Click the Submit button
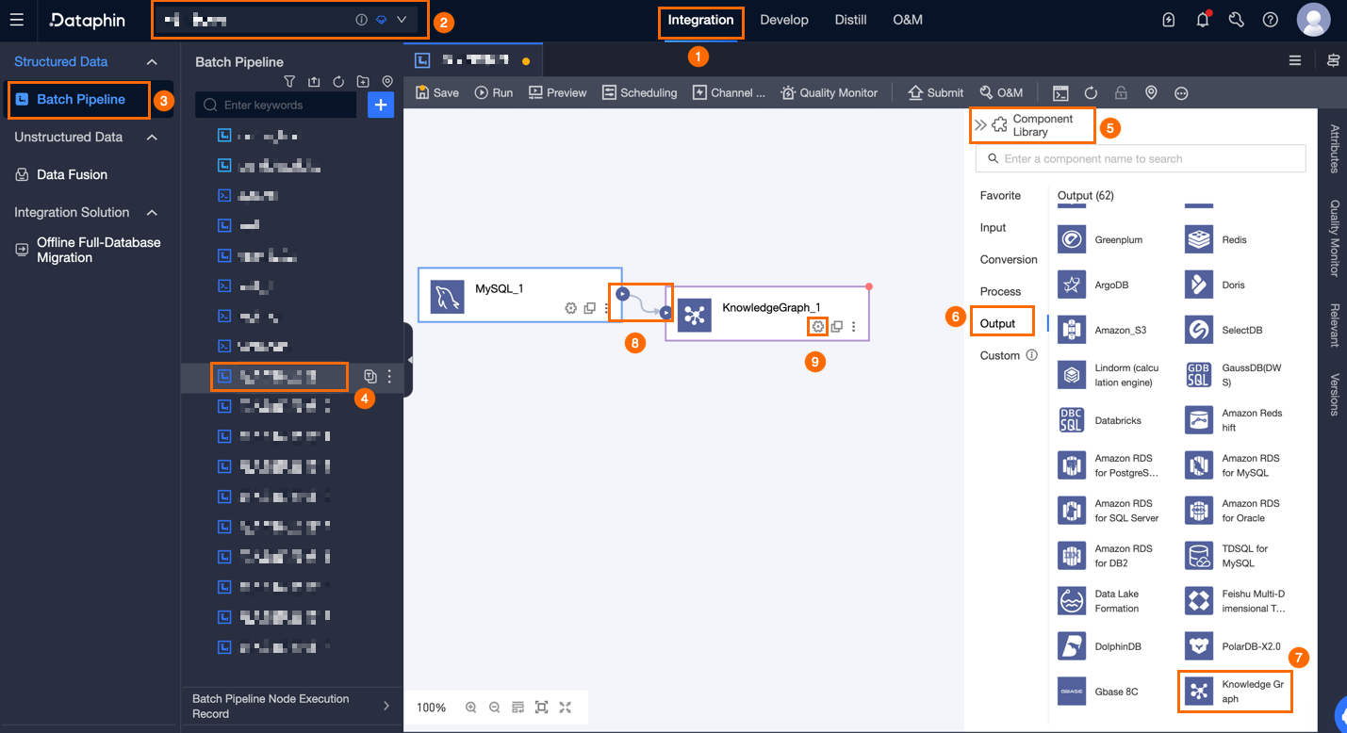1347x733 pixels. [x=935, y=92]
